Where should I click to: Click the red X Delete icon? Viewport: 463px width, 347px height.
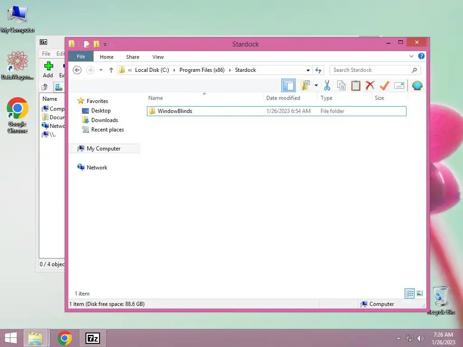(370, 85)
